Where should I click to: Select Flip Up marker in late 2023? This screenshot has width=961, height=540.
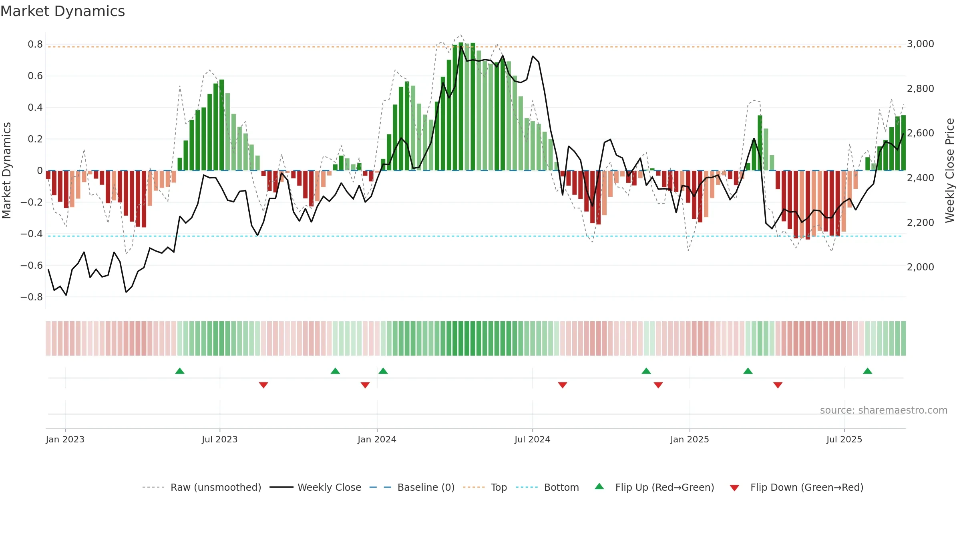pyautogui.click(x=336, y=371)
